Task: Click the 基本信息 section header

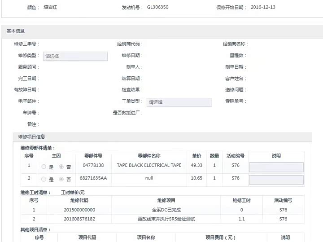Action: 15,31
